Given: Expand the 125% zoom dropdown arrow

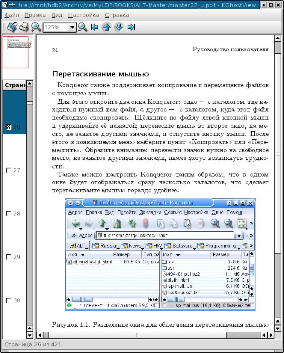Looking at the screenshot, I should click(x=72, y=27).
